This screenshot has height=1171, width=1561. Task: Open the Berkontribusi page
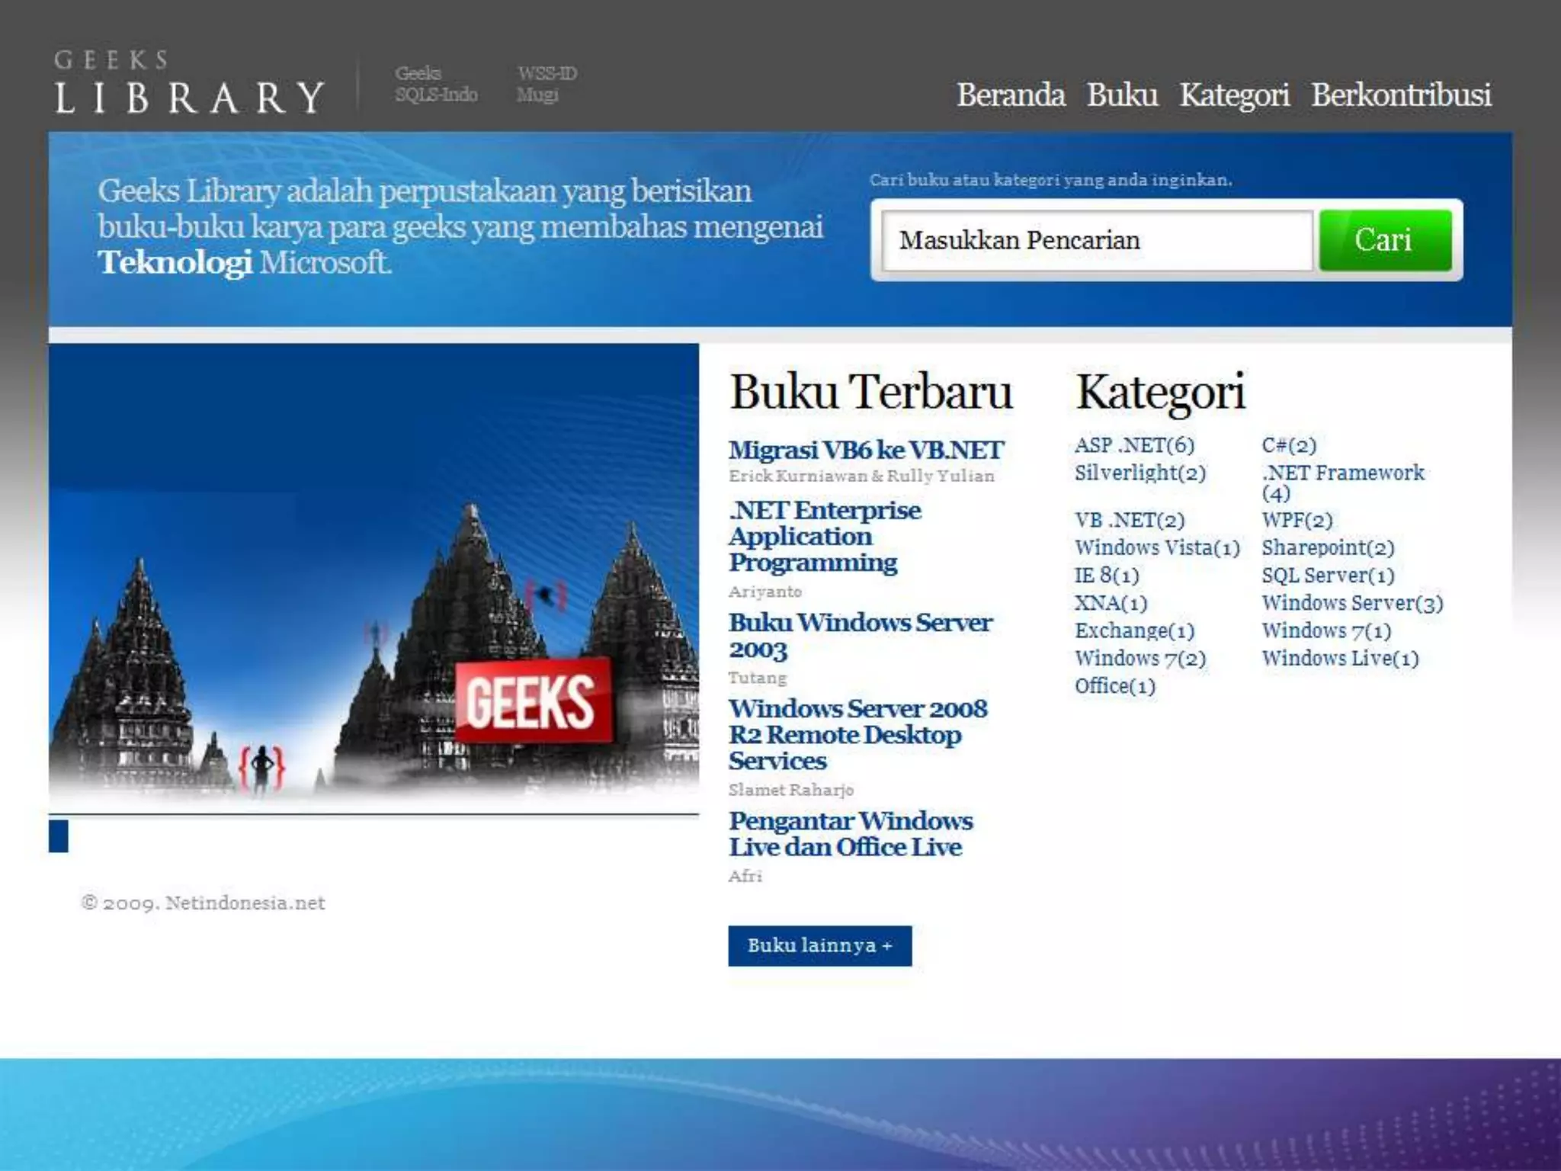tap(1401, 95)
